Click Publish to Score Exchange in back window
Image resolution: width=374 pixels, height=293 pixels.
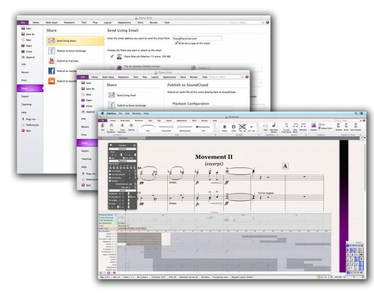click(71, 51)
